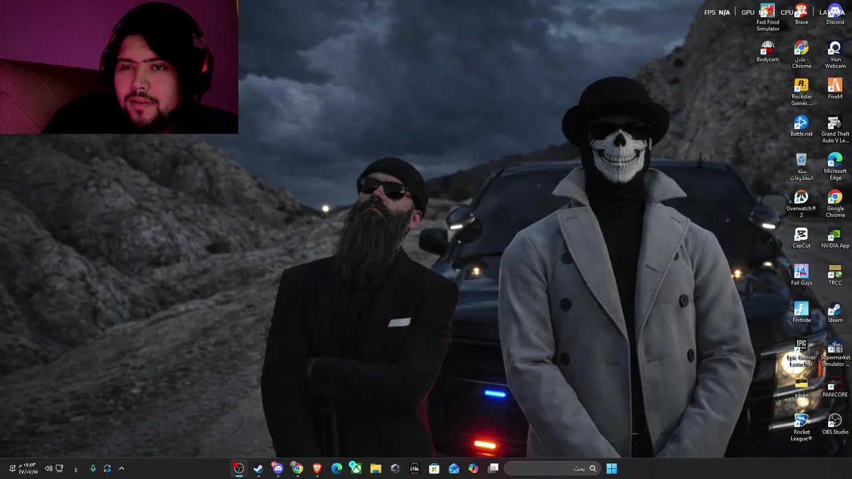
Task: Open the Windows Start menu button
Action: [611, 468]
